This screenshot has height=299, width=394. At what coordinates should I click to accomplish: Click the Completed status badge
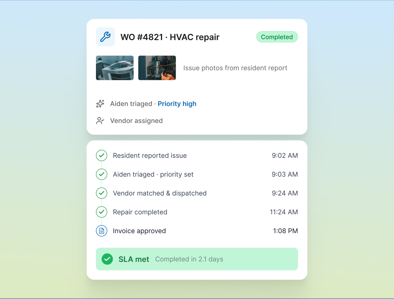(277, 37)
